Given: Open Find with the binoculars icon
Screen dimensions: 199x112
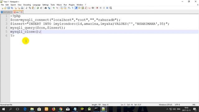Looking at the screenshot, I should [46, 8].
